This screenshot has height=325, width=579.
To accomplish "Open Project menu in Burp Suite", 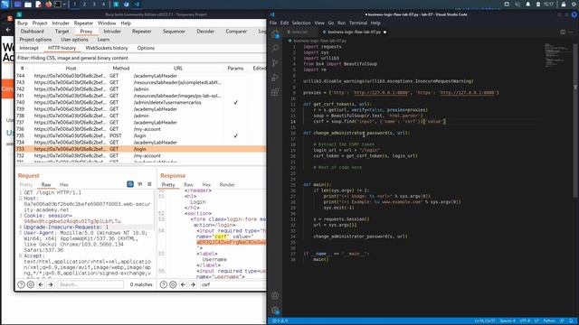I will (40, 23).
